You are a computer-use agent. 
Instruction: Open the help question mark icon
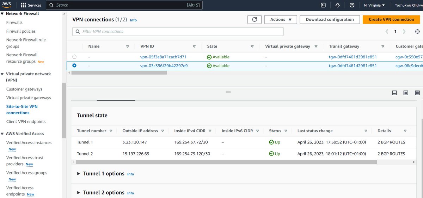pyautogui.click(x=352, y=5)
